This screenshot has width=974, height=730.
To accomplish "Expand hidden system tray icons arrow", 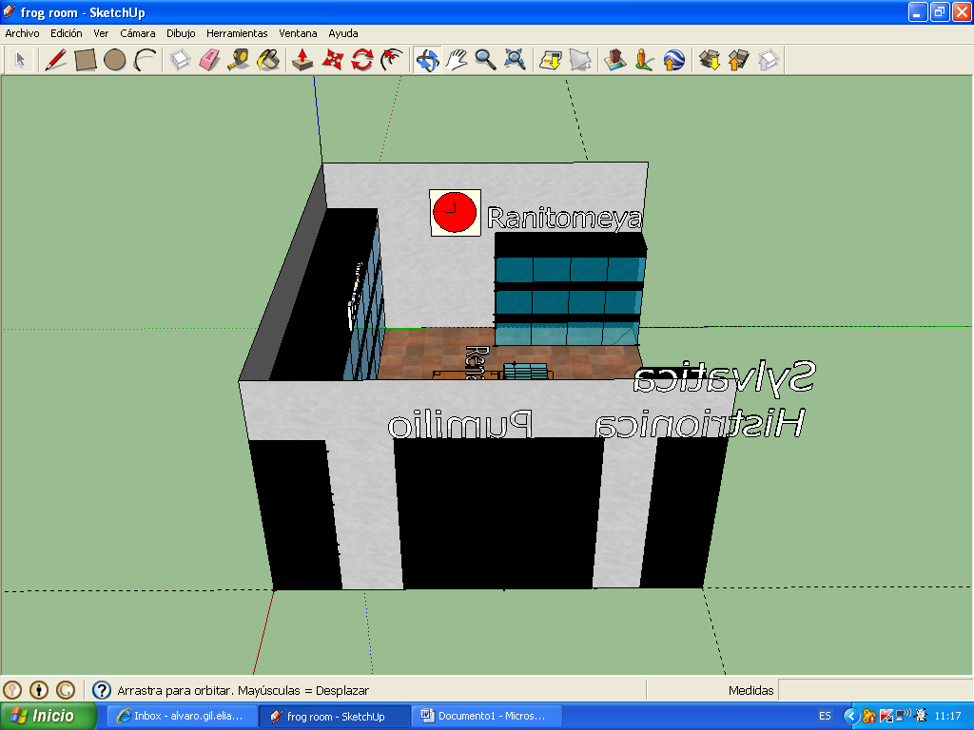I will point(850,716).
